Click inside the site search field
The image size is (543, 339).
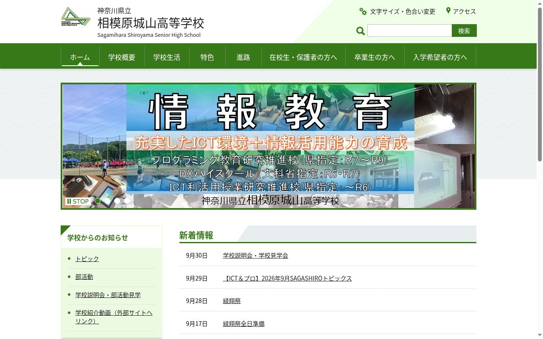coord(410,31)
